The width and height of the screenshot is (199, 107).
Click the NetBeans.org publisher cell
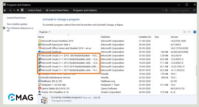[x=108, y=81]
